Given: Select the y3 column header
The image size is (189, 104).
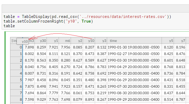Looking at the screenshot, I should [x=101, y=41].
